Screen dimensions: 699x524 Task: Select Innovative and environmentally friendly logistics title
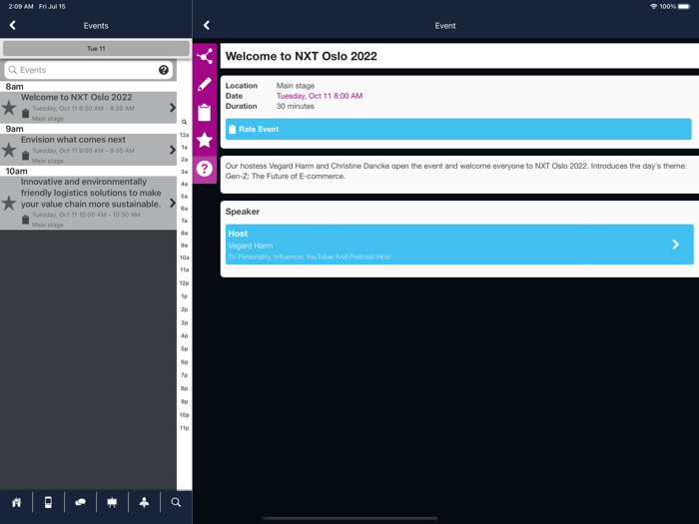click(91, 193)
